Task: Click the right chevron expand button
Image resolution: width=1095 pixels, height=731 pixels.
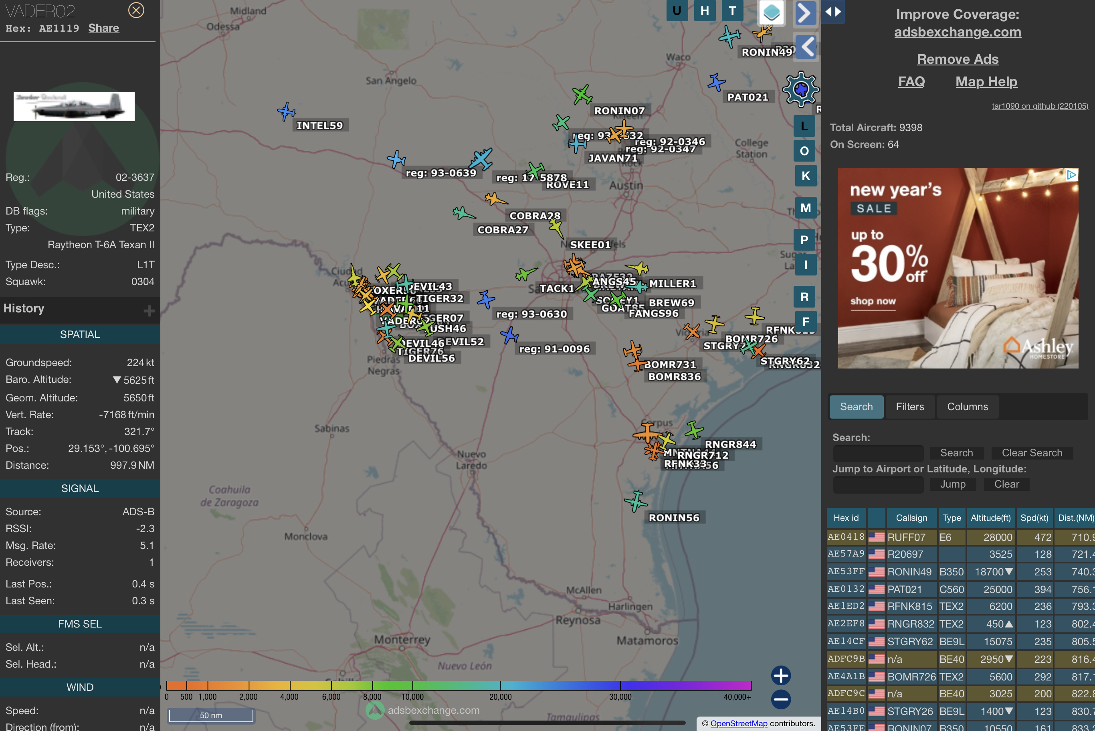Action: coord(805,13)
